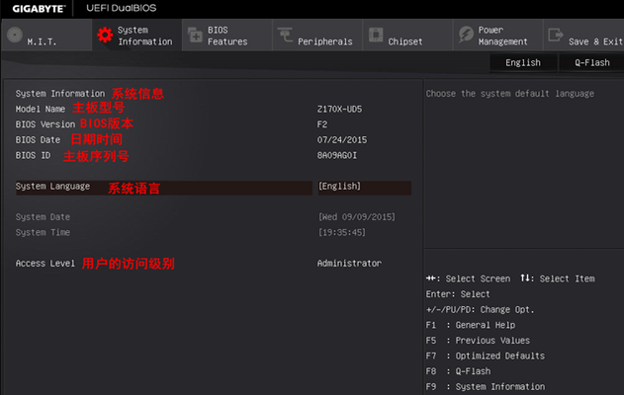Click the Access Level value Administrator
This screenshot has height=395, width=624.
point(349,263)
